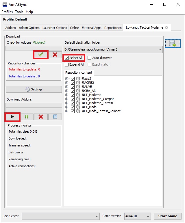This screenshot has width=185, height=223.
Task: Open download report notebook icon
Action: point(55,117)
